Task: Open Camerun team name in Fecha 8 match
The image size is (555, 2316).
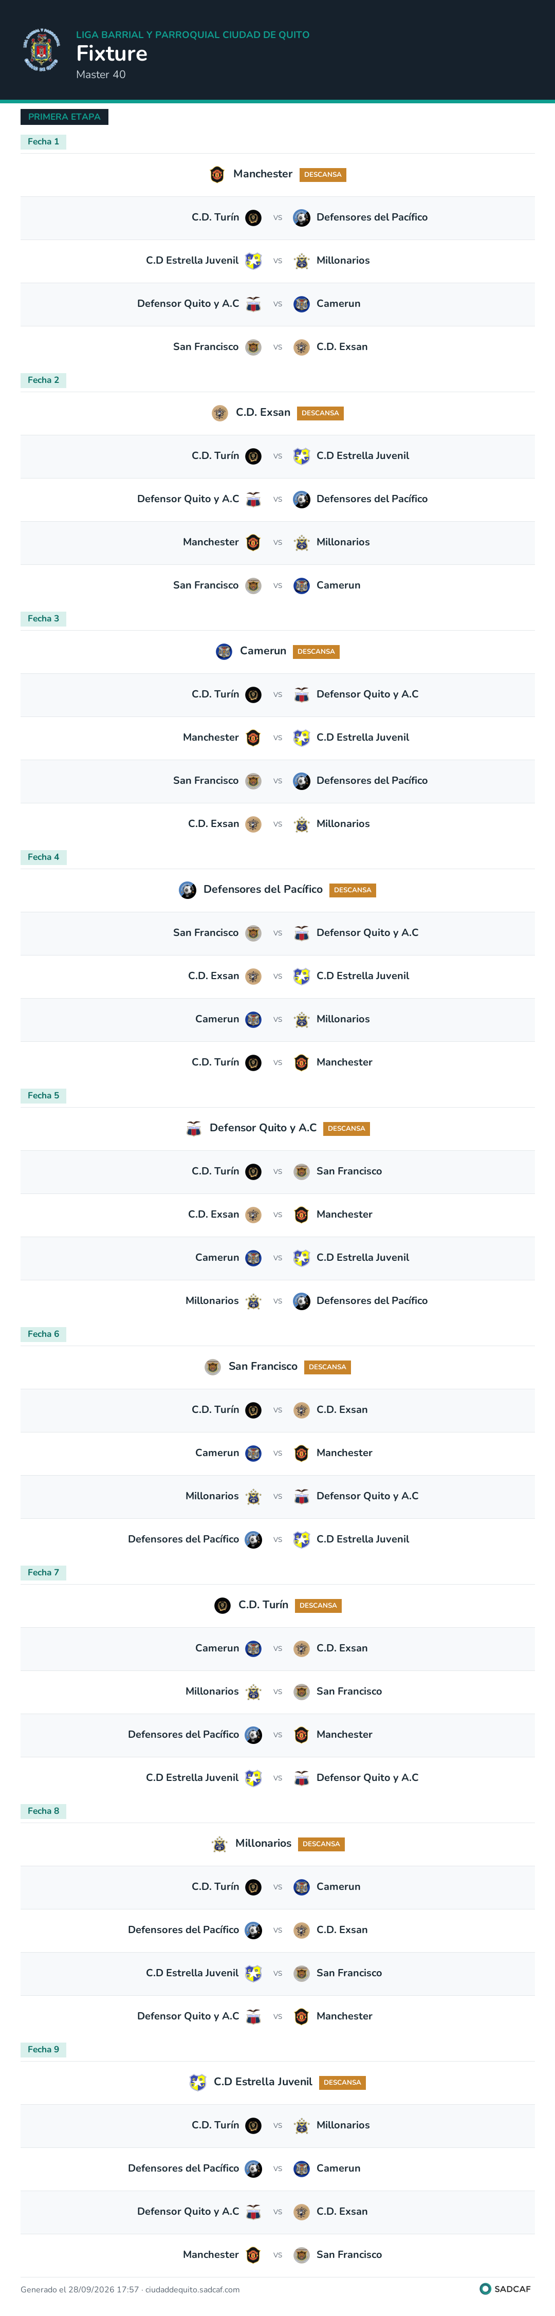Action: [x=338, y=1886]
